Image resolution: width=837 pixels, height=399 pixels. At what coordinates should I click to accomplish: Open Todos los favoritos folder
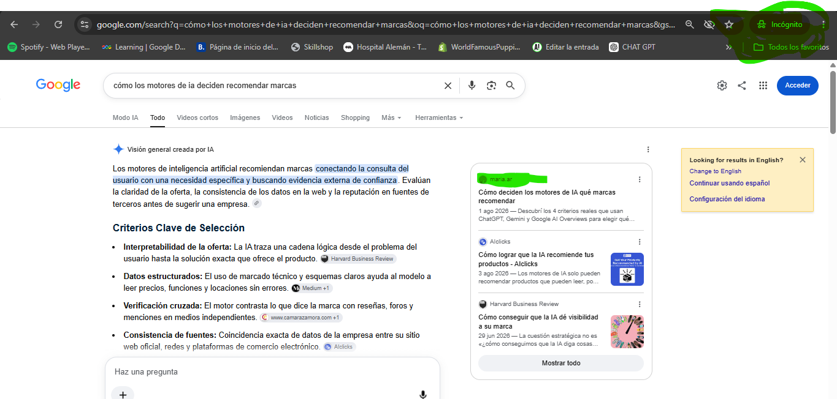click(791, 47)
